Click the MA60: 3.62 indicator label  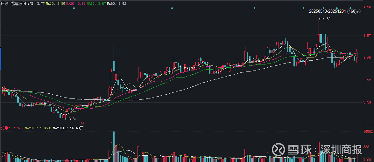(116, 3)
